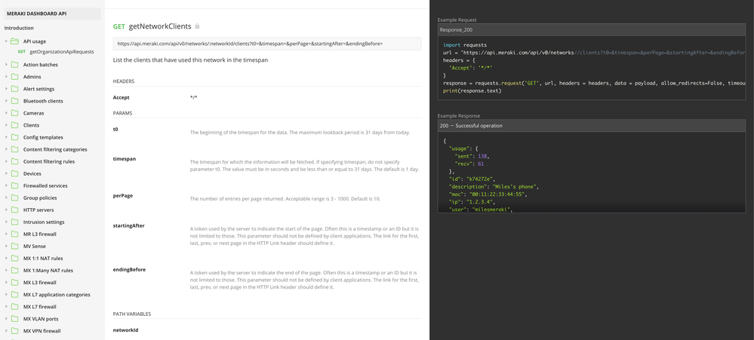Select the HTTP servers label
Viewport: 754px width, 340px height.
point(38,210)
